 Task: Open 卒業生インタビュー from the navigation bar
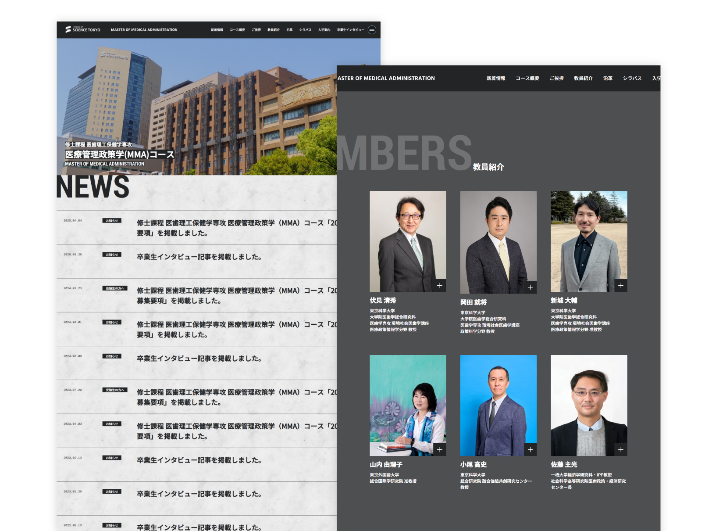[351, 29]
